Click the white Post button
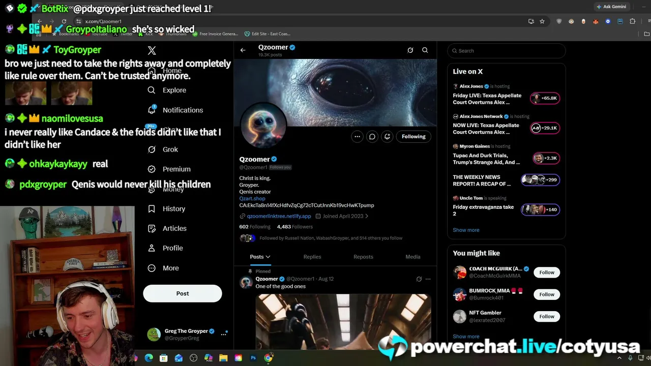Screen dimensions: 651x366 (x=183, y=293)
